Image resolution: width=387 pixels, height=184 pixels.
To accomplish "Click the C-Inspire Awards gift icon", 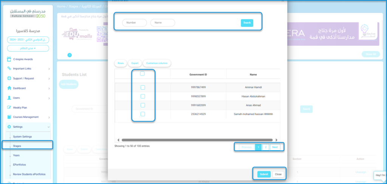I will click(9, 59).
